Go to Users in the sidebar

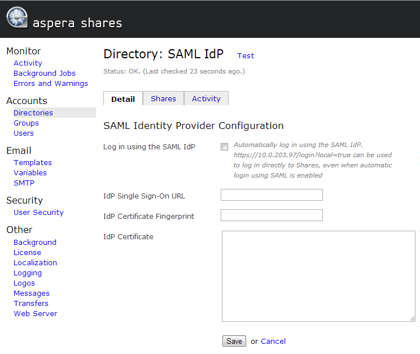point(24,133)
